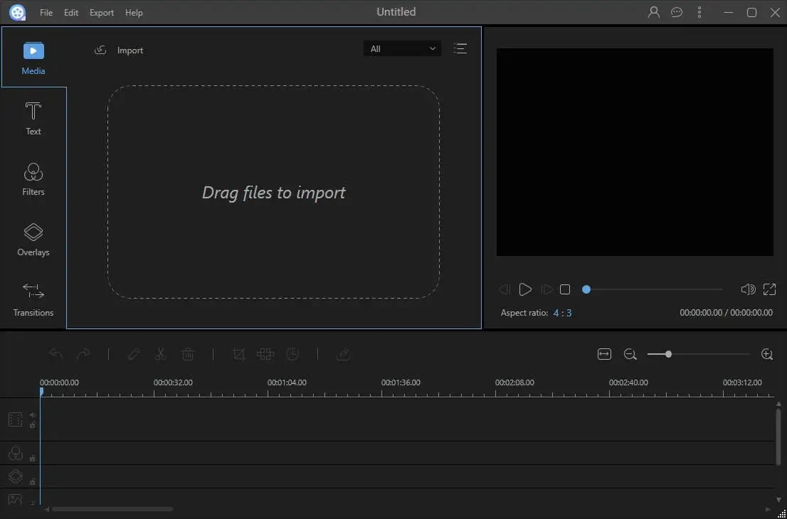Open the Edit menu
This screenshot has height=519, width=787.
tap(71, 13)
